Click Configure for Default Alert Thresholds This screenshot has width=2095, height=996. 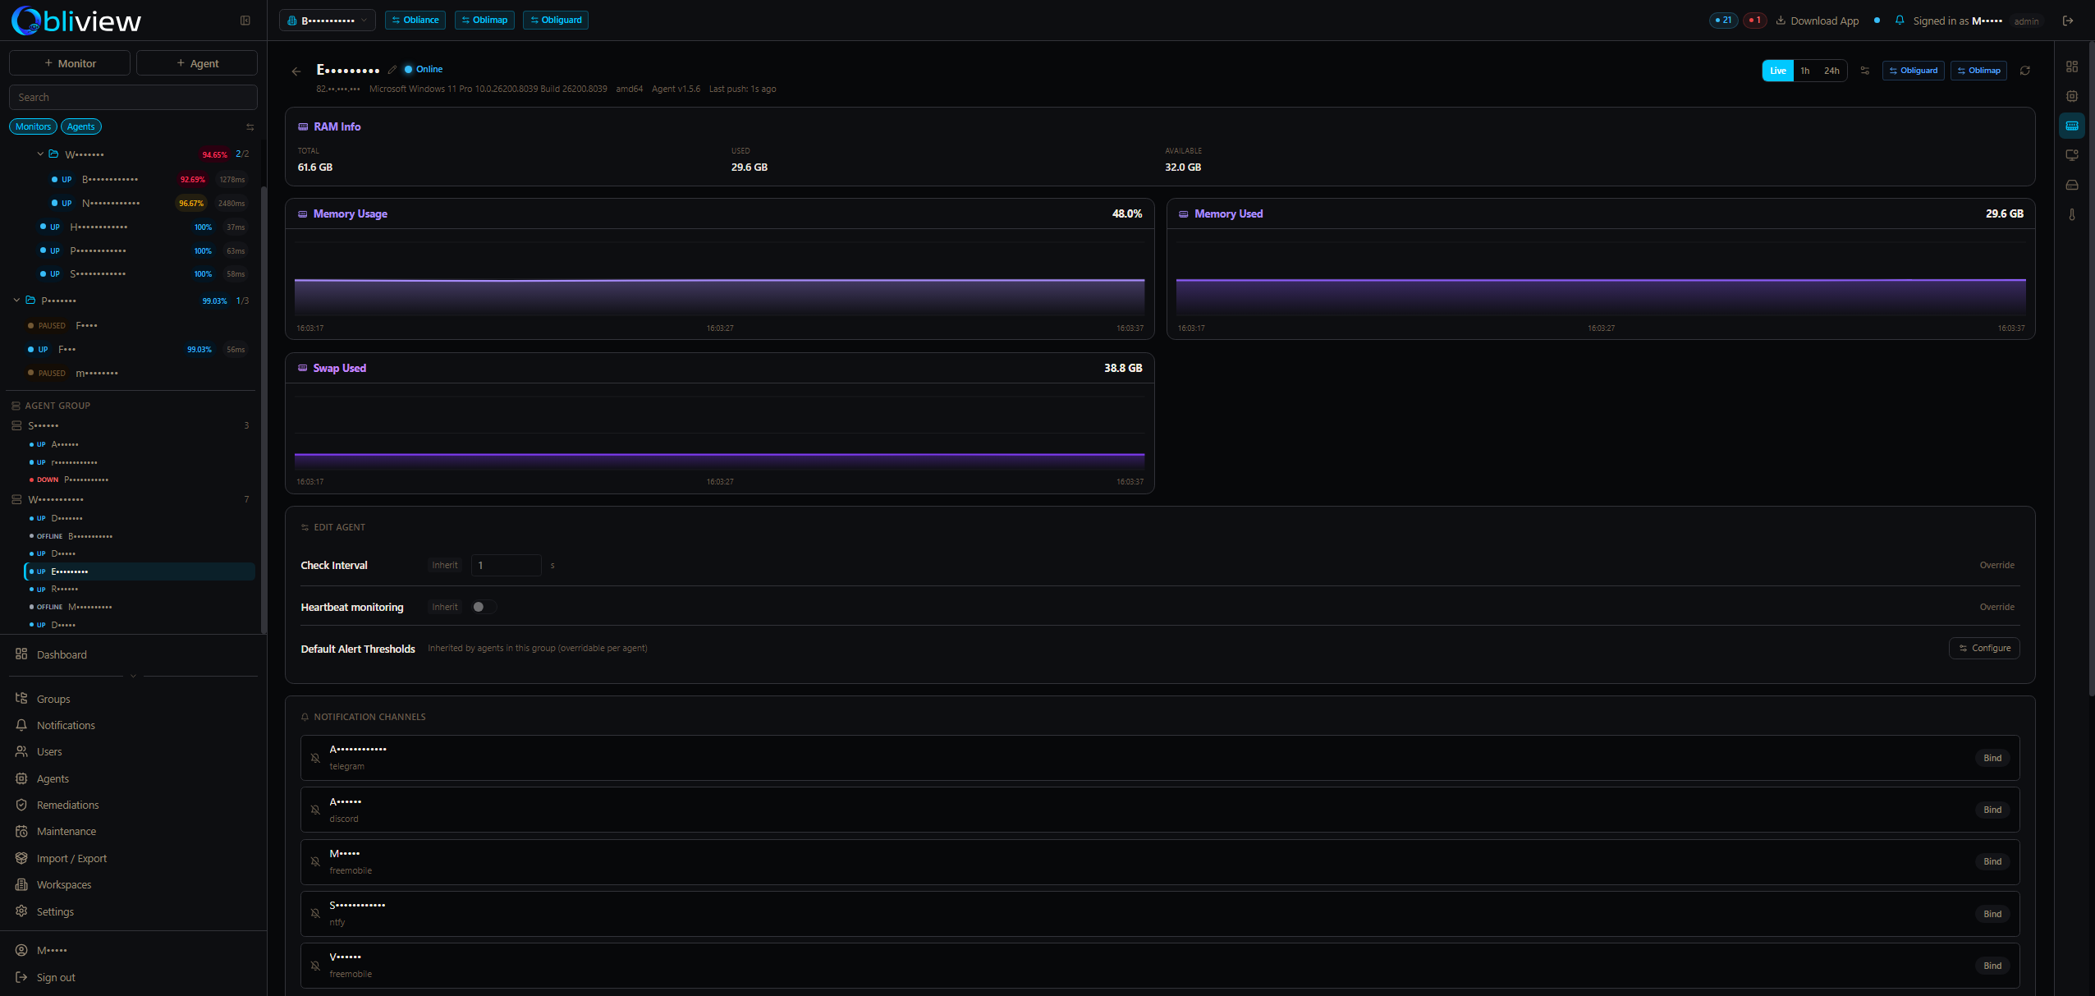click(x=1983, y=648)
